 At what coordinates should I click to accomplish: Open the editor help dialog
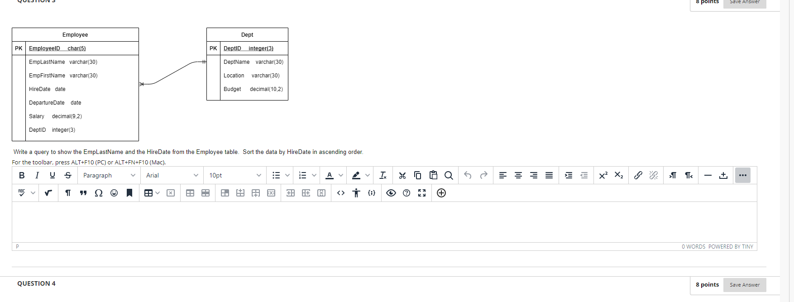click(x=407, y=193)
